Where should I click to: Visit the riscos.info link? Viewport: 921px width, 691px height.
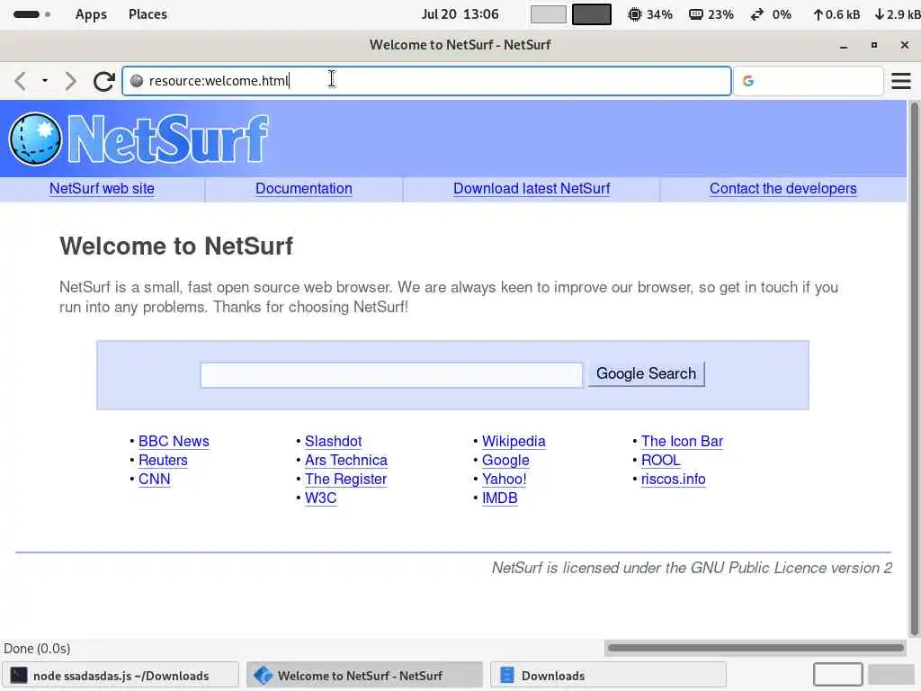[673, 479]
